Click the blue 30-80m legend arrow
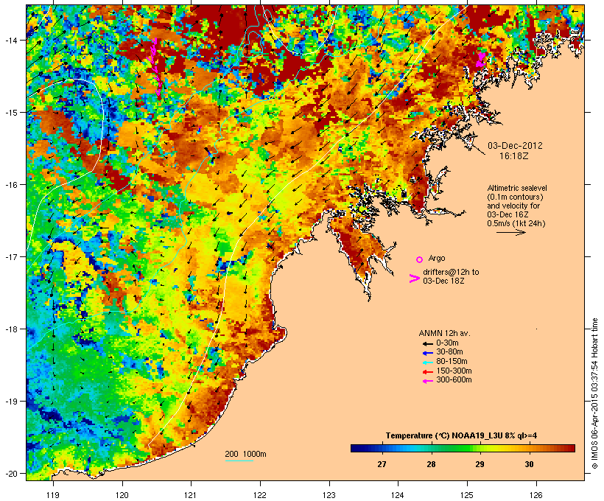Viewport: 604px width, 501px height. click(x=427, y=353)
